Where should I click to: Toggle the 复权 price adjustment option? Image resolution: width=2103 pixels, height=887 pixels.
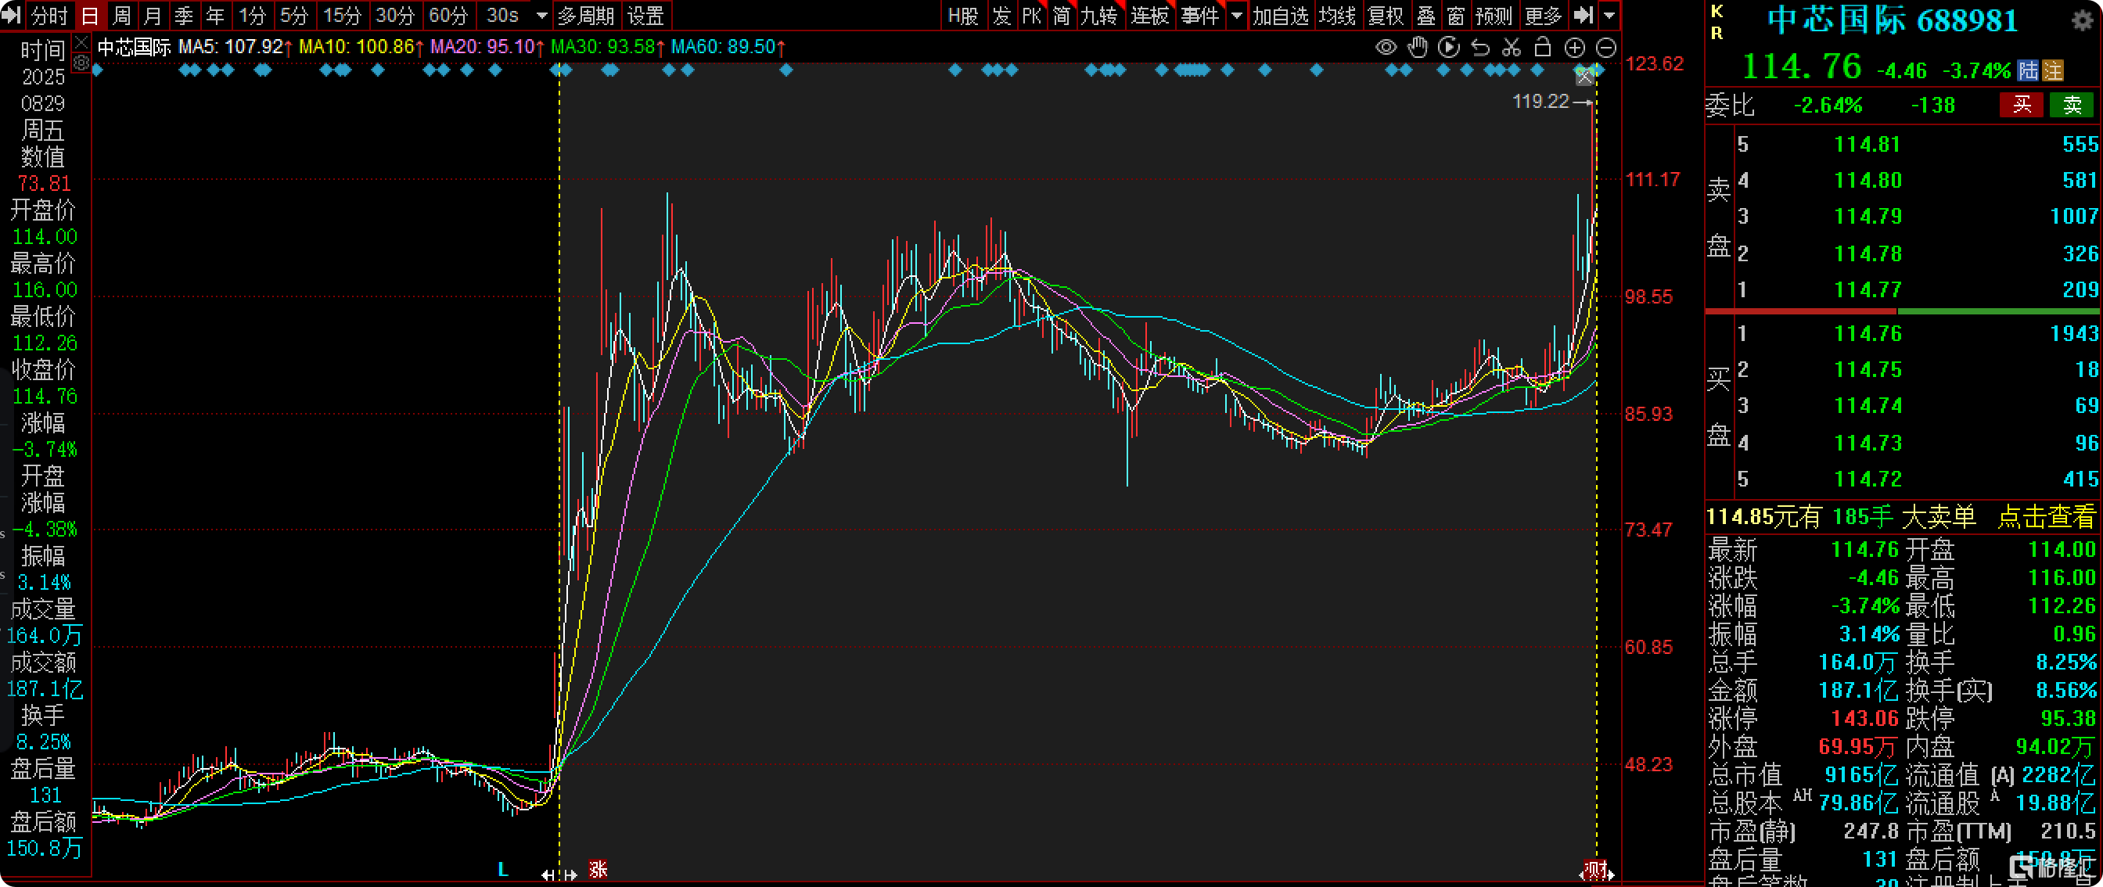pos(1385,16)
